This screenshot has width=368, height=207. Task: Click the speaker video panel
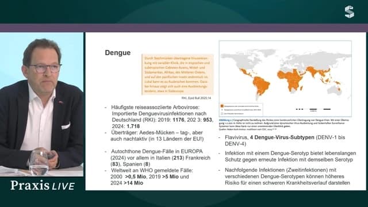[x=41, y=105]
